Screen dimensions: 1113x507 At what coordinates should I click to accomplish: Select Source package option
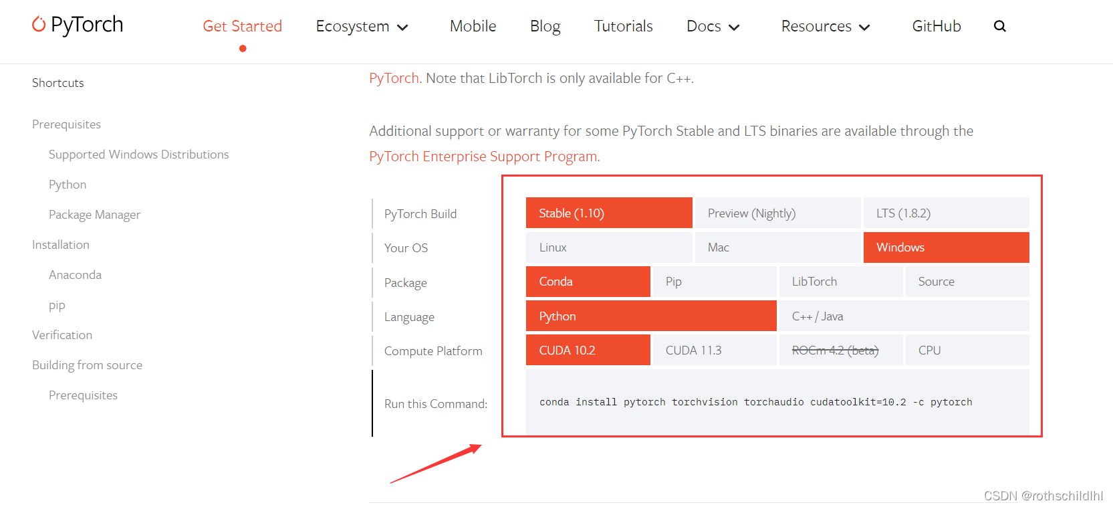[967, 282]
